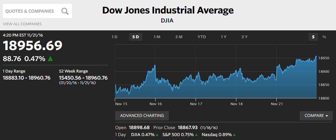Focus the Quotes & Companies search field
The image size is (336, 140).
pyautogui.click(x=37, y=11)
